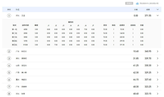164x97 pixels.
Task: Click the 积分 column header
Action: click(105, 25)
